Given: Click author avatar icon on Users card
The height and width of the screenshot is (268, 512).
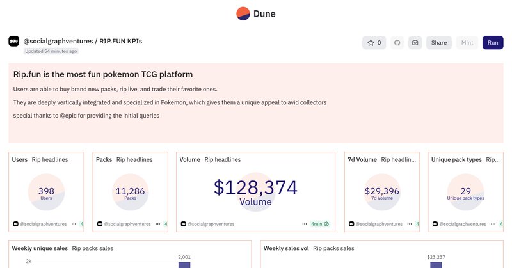Looking at the screenshot, I should pos(15,224).
